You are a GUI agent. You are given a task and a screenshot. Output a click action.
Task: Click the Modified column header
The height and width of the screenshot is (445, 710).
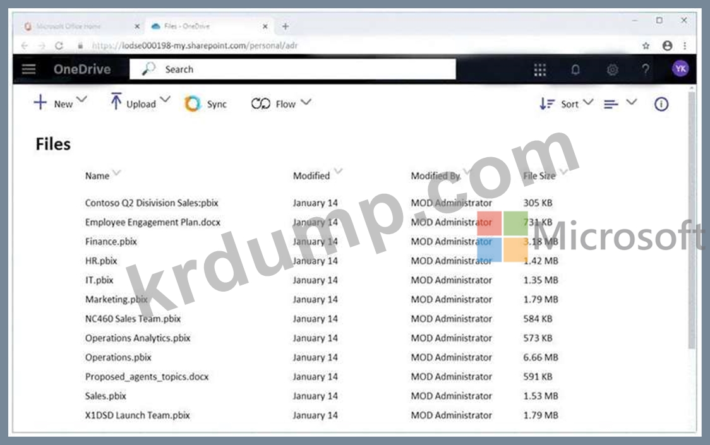(x=311, y=175)
